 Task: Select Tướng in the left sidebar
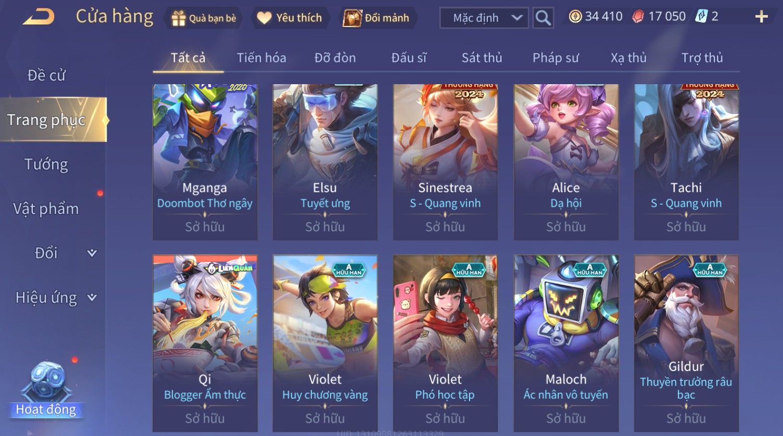[x=46, y=164]
